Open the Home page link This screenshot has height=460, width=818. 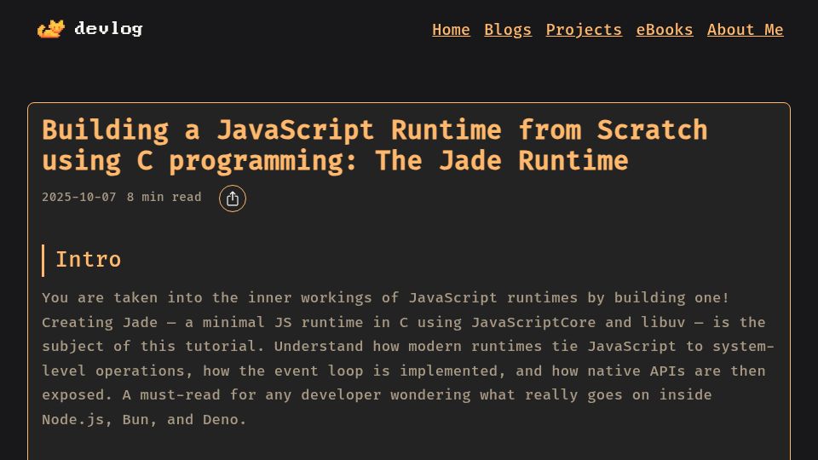coord(451,30)
